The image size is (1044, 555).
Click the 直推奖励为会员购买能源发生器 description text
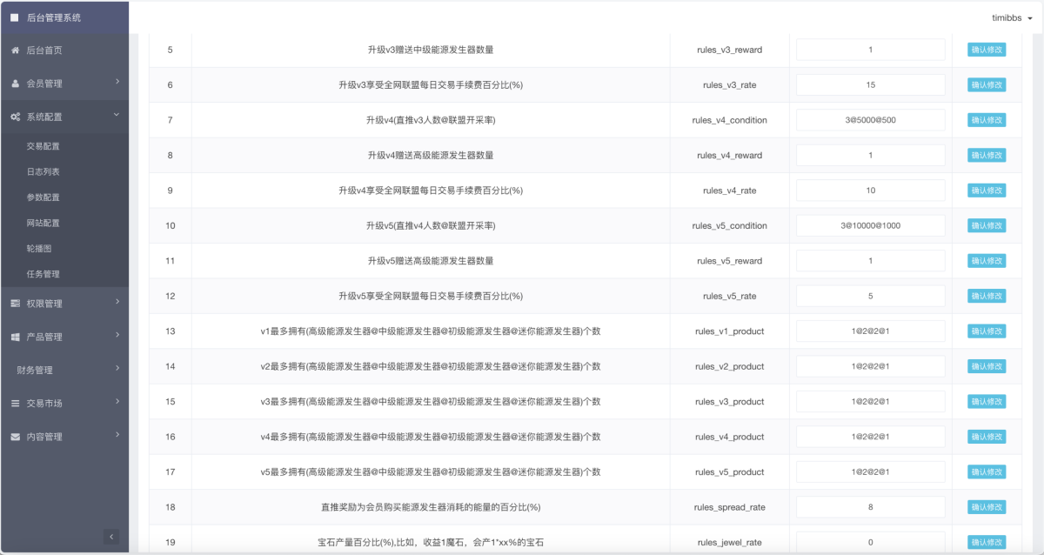pyautogui.click(x=431, y=507)
